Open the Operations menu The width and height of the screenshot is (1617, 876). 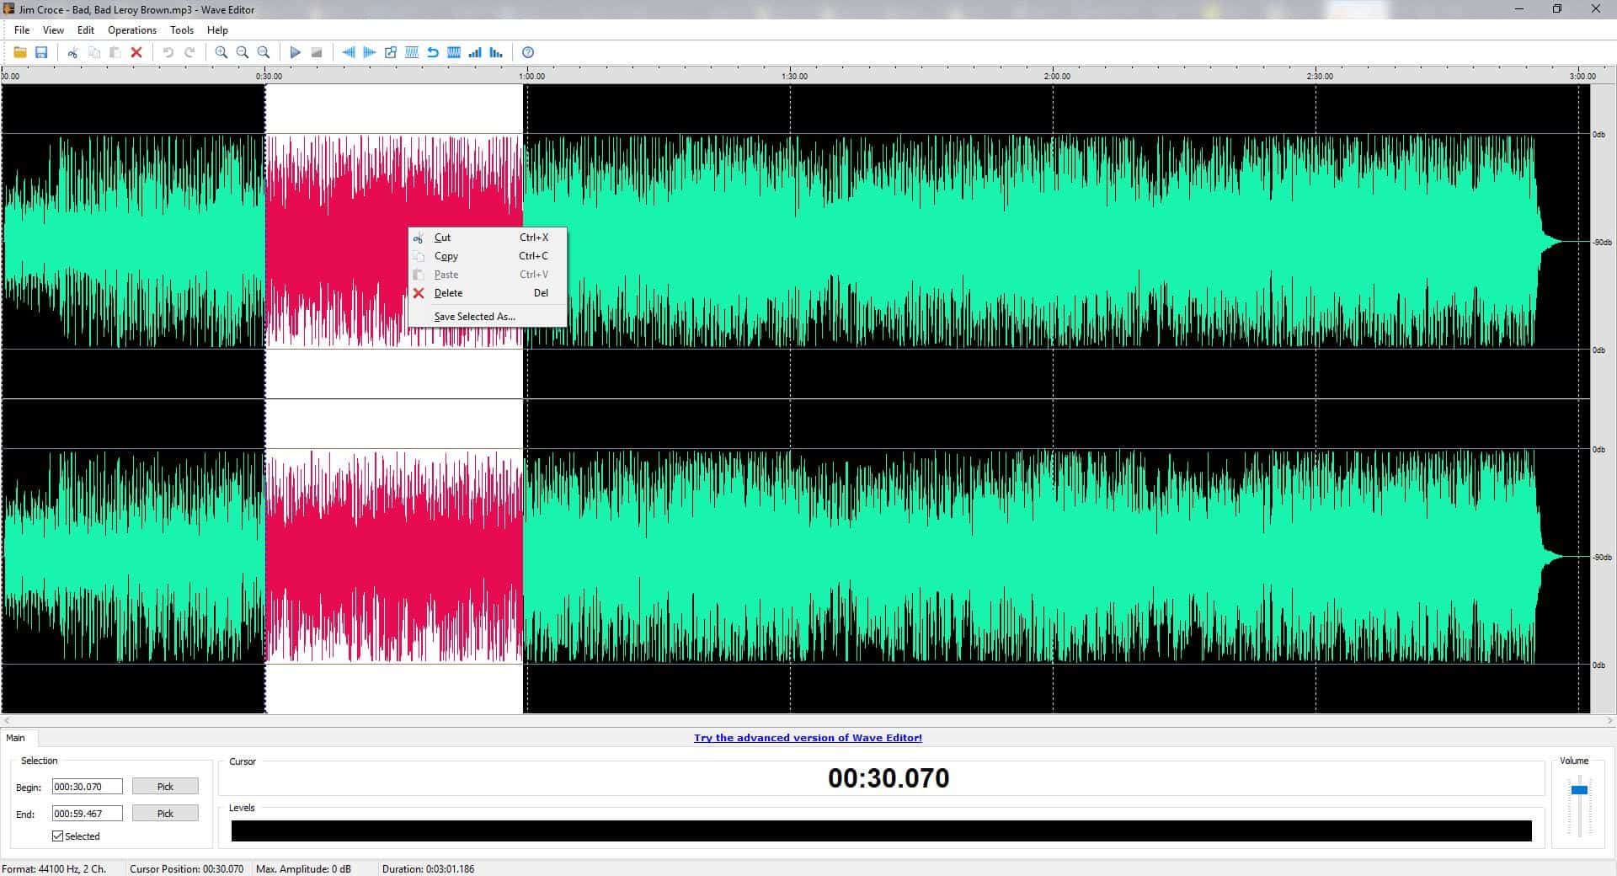pyautogui.click(x=131, y=29)
